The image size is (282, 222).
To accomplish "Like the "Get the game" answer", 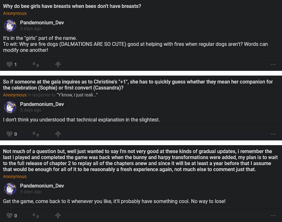I will (x=10, y=216).
